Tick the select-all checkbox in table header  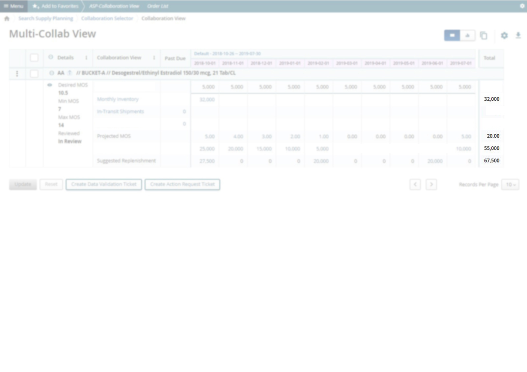point(34,58)
